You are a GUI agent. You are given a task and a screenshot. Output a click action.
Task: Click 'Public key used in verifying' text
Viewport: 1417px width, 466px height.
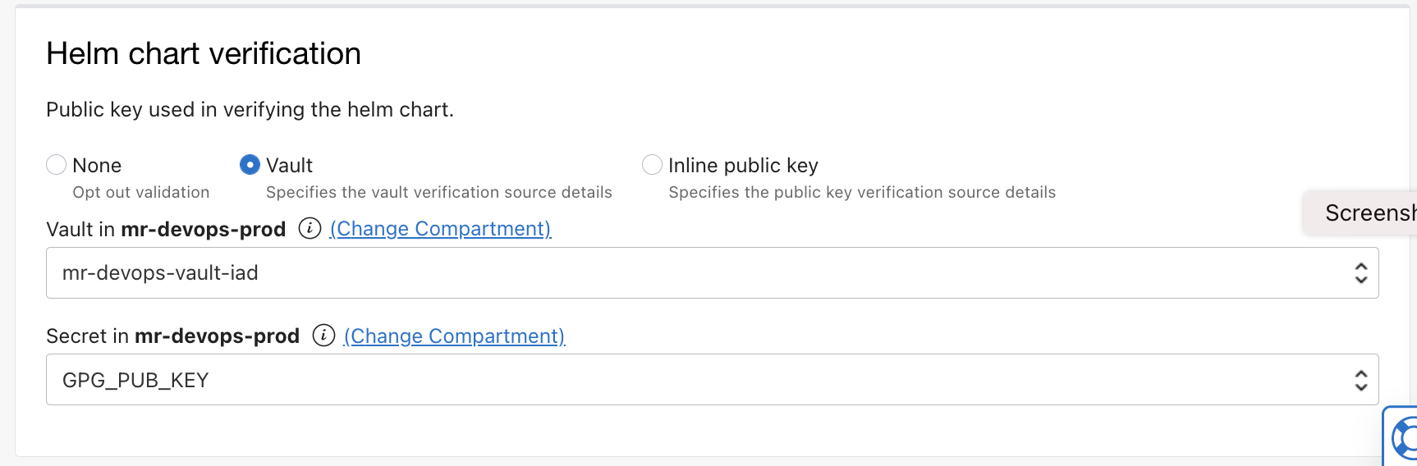click(250, 109)
